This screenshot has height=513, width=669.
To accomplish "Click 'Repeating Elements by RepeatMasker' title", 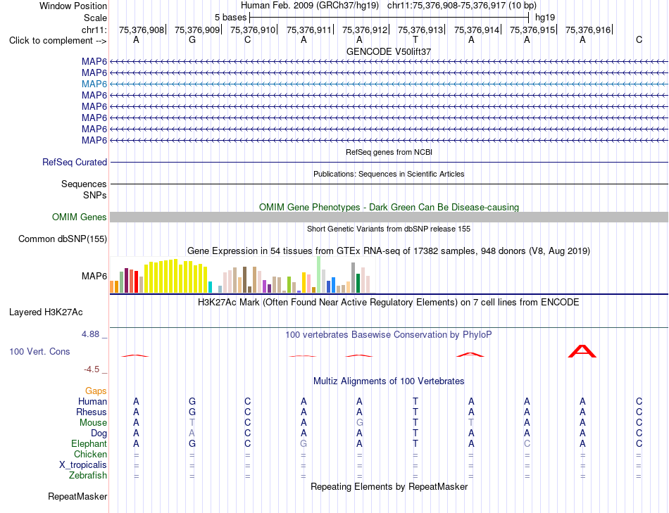I will click(389, 486).
